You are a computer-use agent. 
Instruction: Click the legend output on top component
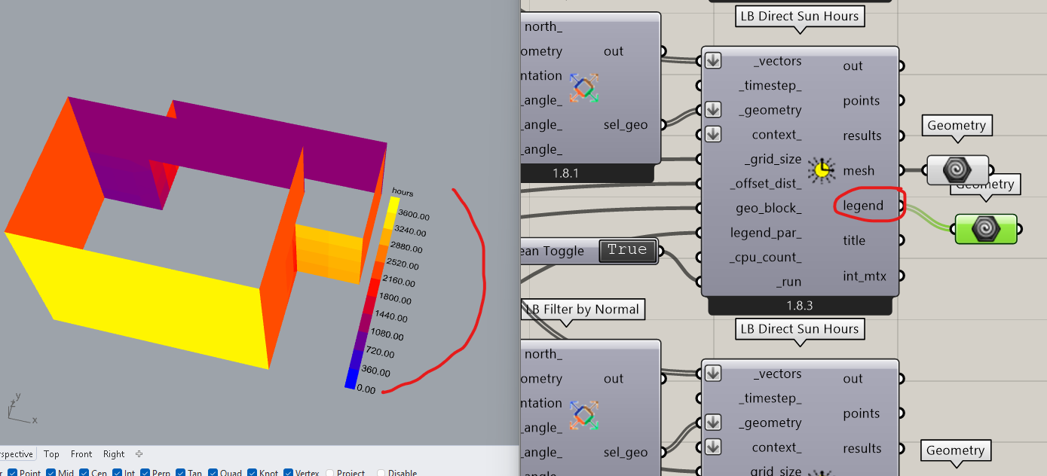pyautogui.click(x=863, y=206)
